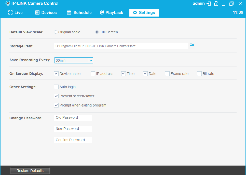Focus the New Password field
The image size is (246, 175).
click(x=73, y=129)
